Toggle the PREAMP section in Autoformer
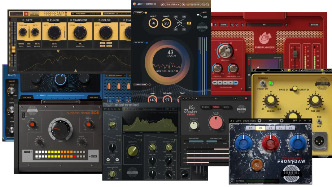Viewport: 332px width, 187px height. (140, 13)
